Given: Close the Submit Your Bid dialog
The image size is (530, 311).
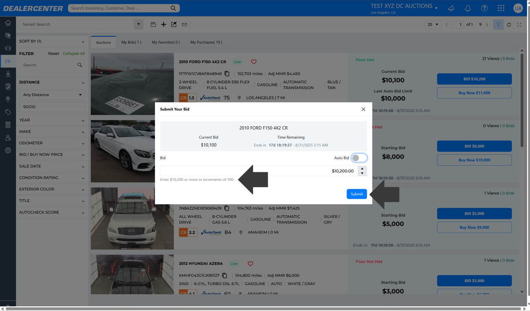Looking at the screenshot, I should [x=363, y=109].
